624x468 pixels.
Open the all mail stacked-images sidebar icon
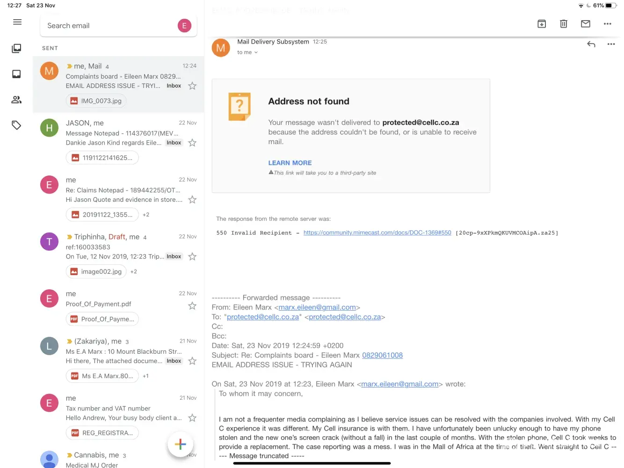click(x=16, y=48)
